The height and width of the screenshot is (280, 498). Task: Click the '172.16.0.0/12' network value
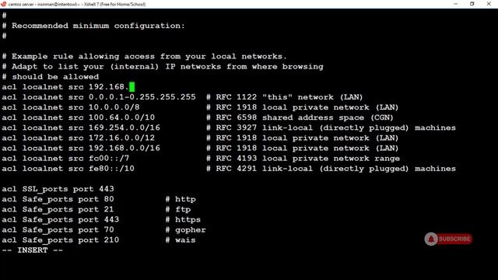coord(121,138)
